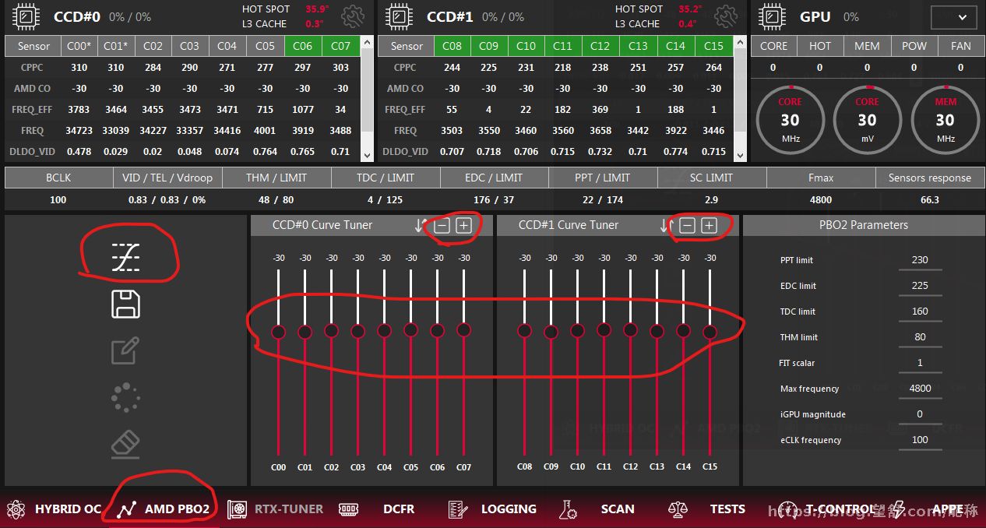Click the C08 curve slider handle

tap(525, 330)
